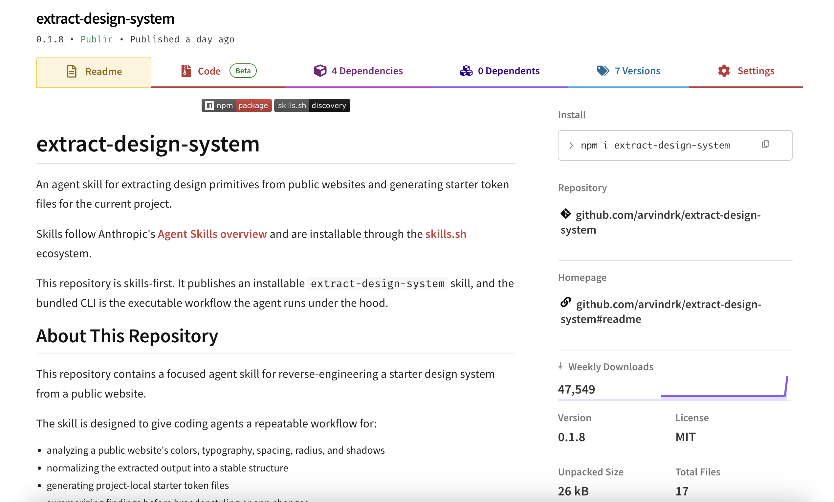This screenshot has width=834, height=502.
Task: Click the download arrow beside Weekly Downloads
Action: point(561,366)
